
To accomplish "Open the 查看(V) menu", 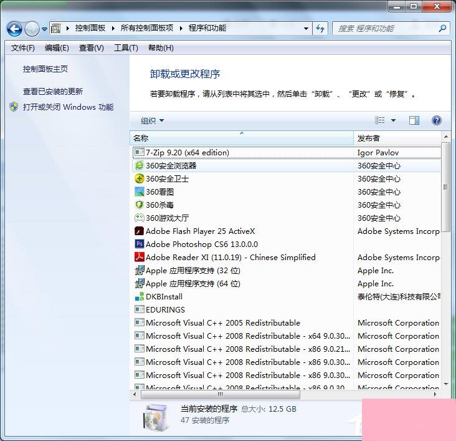I will 92,48.
